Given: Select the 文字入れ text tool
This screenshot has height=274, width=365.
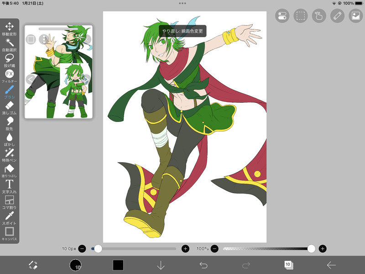Looking at the screenshot, I should 9,187.
